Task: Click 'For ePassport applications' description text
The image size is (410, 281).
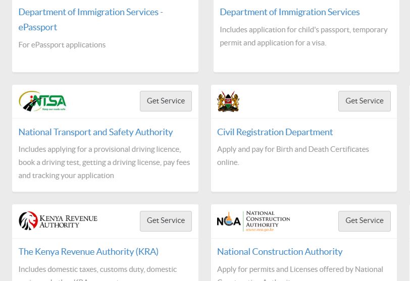Action: pos(62,45)
